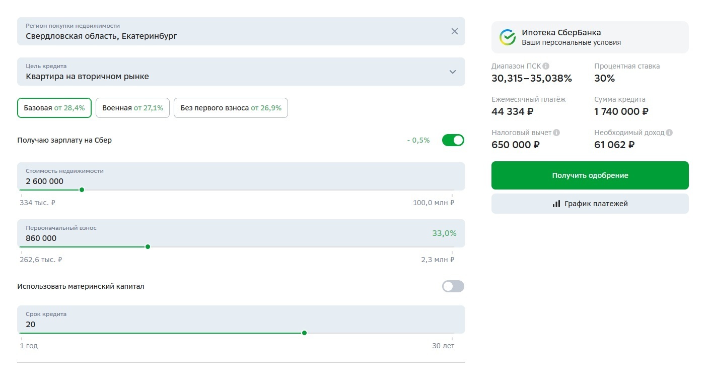This screenshot has width=709, height=379.
Task: Click the SberBank green logo icon
Action: pos(508,37)
